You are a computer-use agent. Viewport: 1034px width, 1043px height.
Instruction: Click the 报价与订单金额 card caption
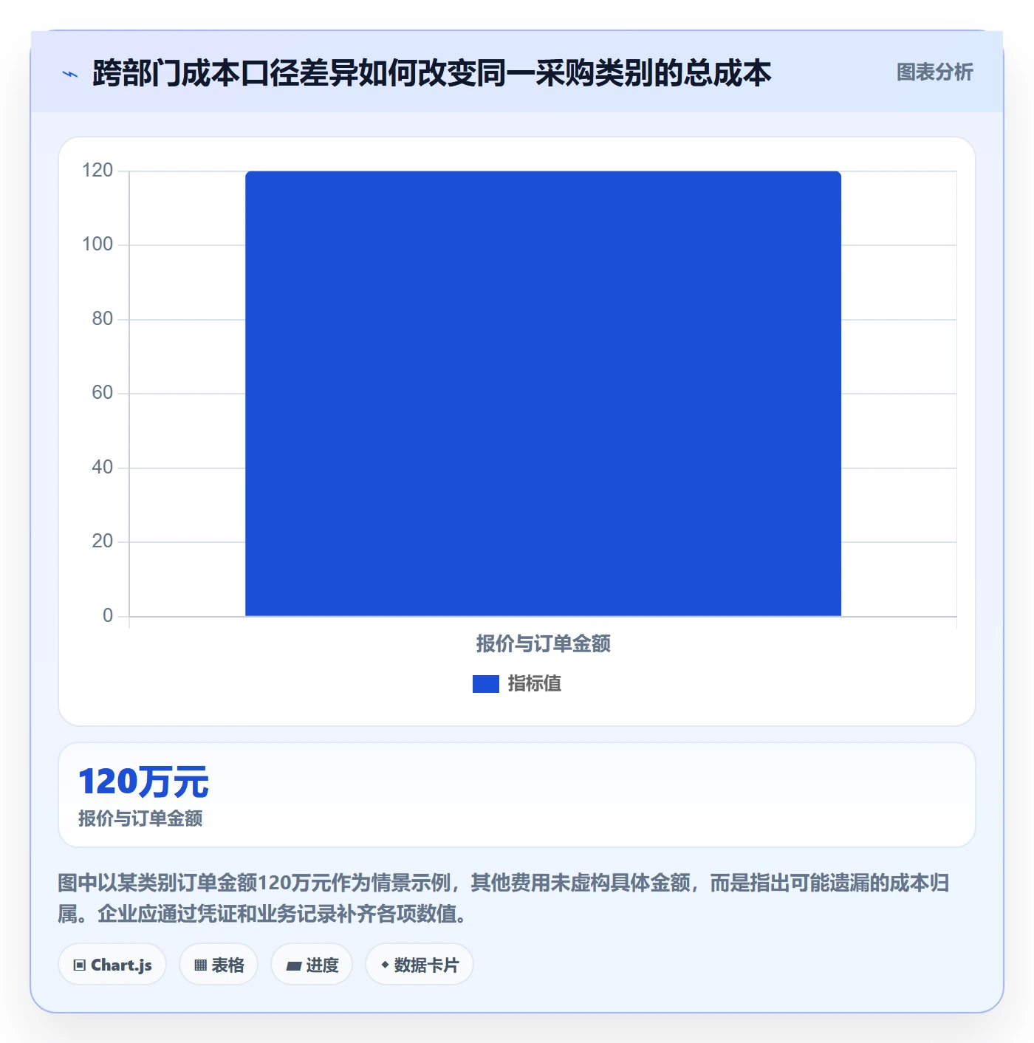pos(140,818)
